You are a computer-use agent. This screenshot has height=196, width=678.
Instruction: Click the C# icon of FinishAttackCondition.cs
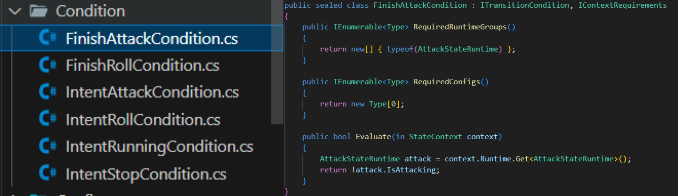(48, 37)
